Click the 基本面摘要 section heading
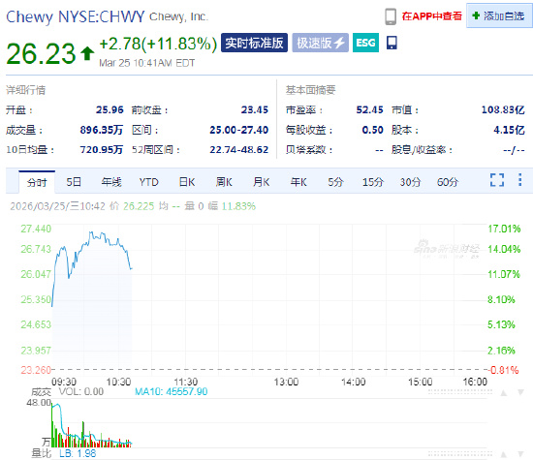Screen dimensions: 533x460 pyautogui.click(x=310, y=90)
